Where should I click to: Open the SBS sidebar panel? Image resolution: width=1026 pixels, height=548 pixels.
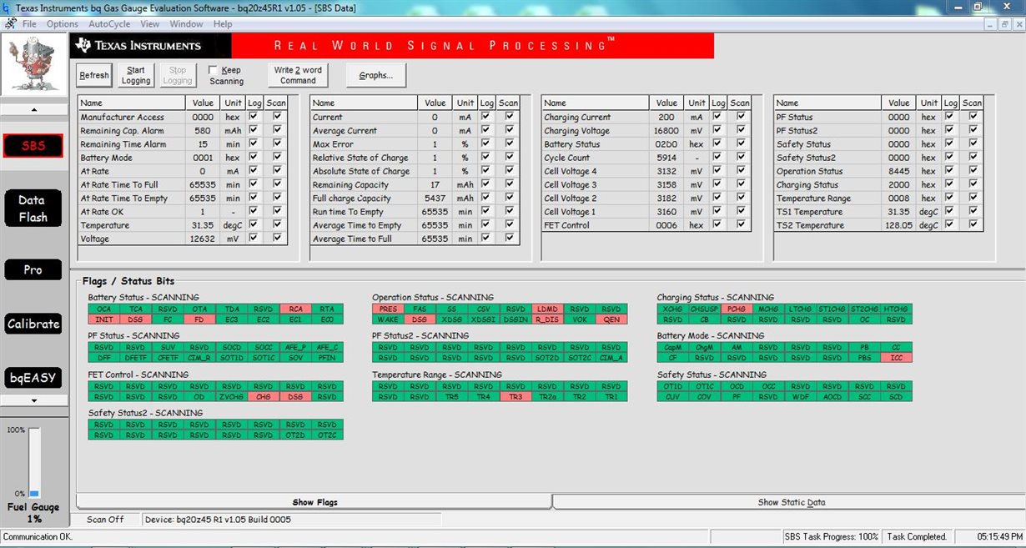33,146
